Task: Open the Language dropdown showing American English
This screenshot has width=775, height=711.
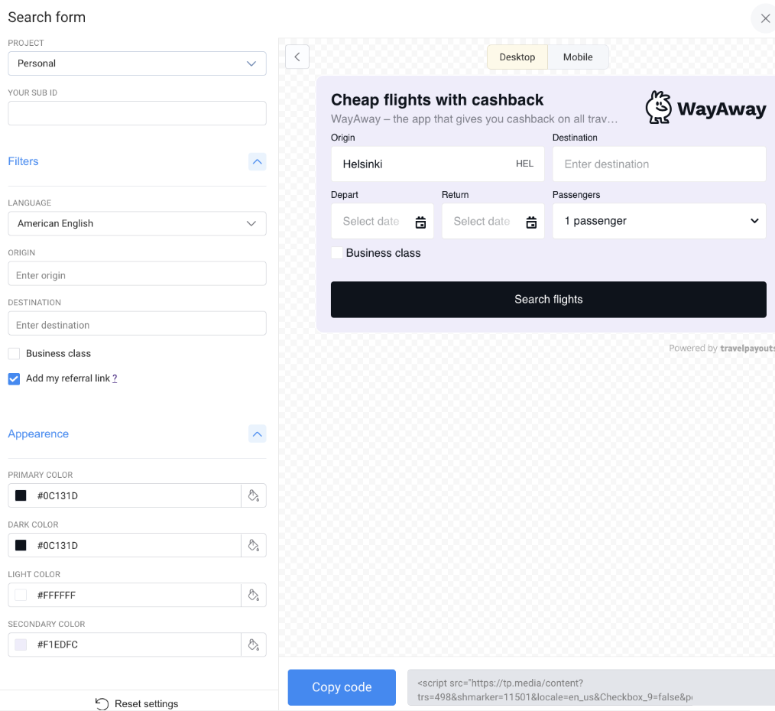Action: pos(137,223)
